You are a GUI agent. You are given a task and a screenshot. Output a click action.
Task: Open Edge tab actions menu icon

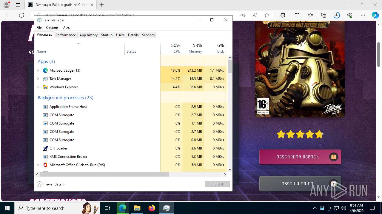coord(18,5)
